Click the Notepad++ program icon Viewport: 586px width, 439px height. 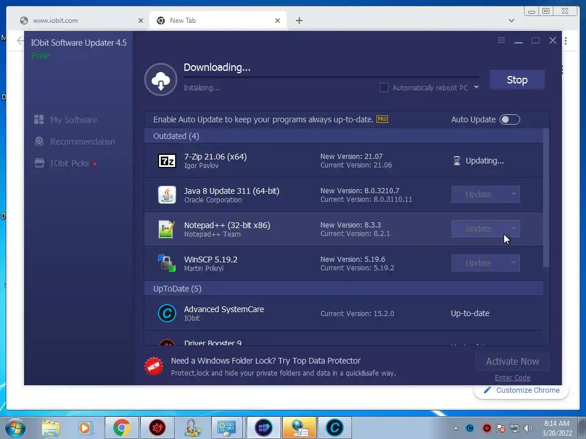tap(167, 229)
